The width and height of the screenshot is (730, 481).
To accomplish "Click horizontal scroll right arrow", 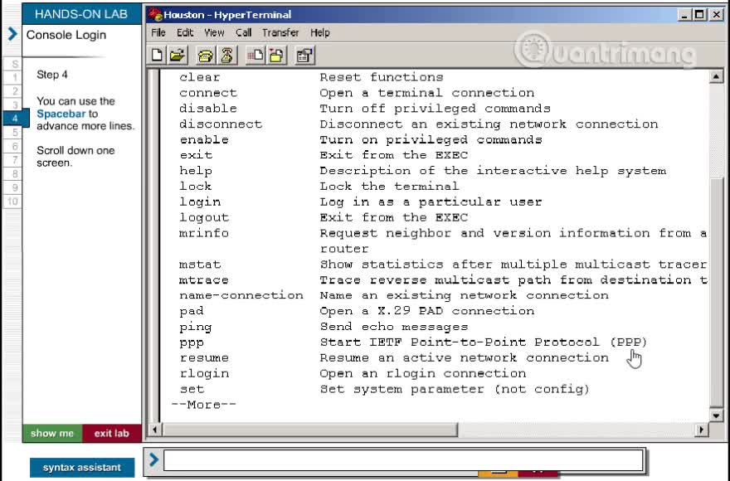I will click(701, 430).
